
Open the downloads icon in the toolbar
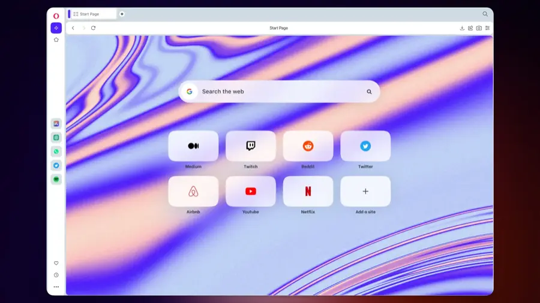[x=462, y=28]
